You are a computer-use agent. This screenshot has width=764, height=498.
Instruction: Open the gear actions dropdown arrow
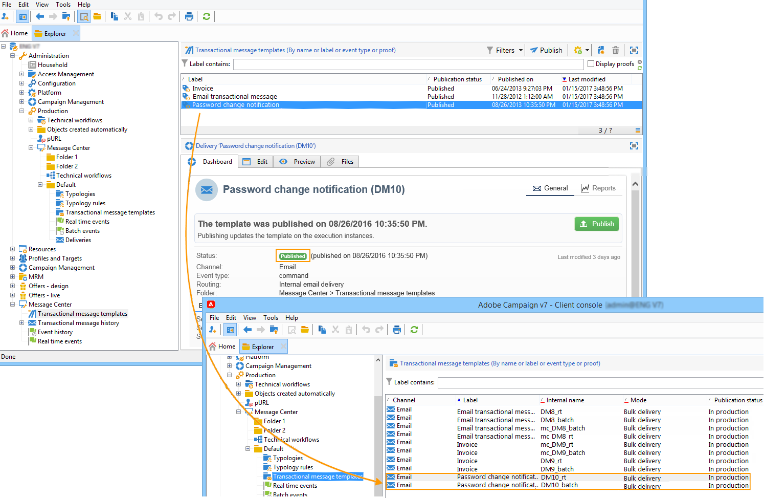(x=588, y=50)
